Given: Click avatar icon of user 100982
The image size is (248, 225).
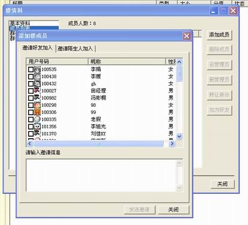Looking at the screenshot, I should pos(37,98).
